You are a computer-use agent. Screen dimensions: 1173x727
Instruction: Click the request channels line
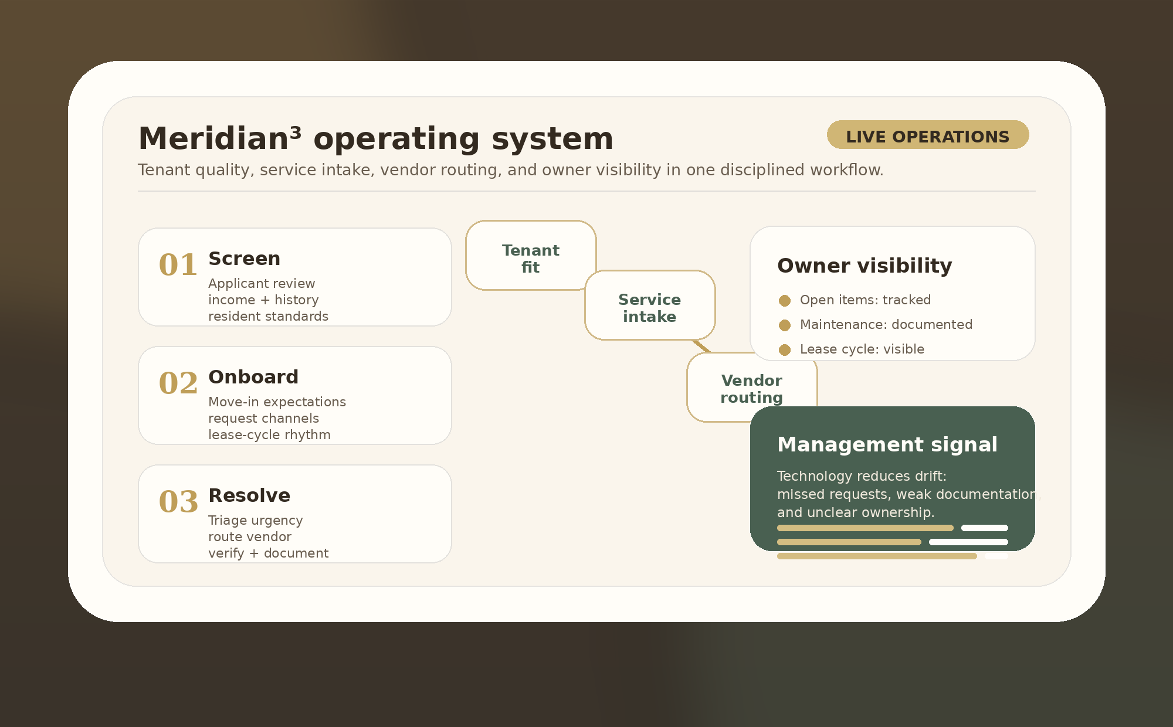click(x=263, y=418)
